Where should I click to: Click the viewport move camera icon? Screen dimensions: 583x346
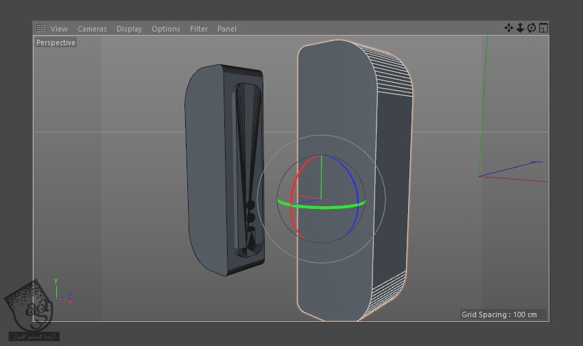pyautogui.click(x=509, y=28)
